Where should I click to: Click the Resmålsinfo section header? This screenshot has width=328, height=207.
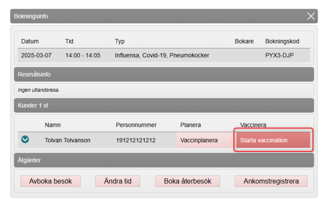[x=164, y=74]
